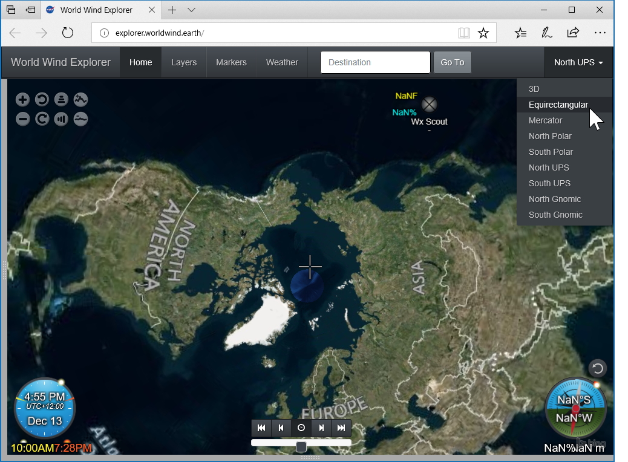Click the blue clock time widget
This screenshot has height=462, width=628.
44,408
